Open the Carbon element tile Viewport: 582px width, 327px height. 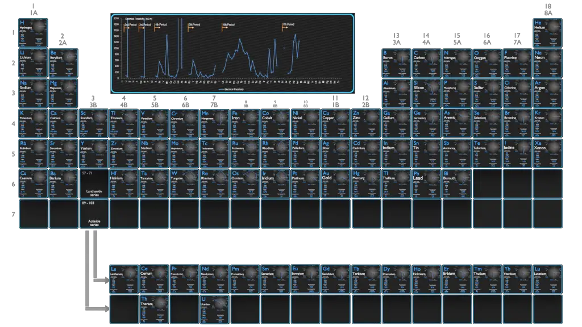(427, 63)
